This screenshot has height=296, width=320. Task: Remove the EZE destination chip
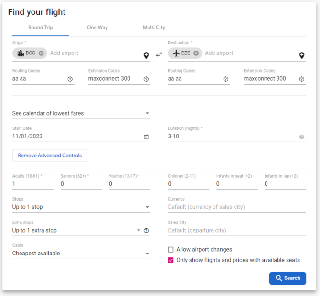click(196, 53)
